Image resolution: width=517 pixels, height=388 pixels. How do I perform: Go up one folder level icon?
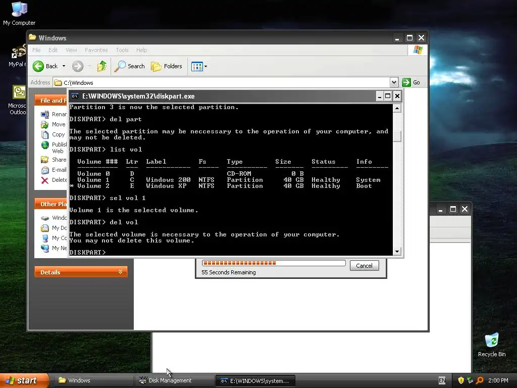102,66
